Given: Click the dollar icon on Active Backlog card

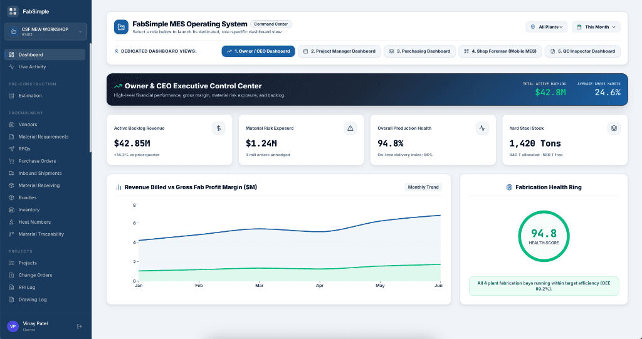Looking at the screenshot, I should point(218,128).
